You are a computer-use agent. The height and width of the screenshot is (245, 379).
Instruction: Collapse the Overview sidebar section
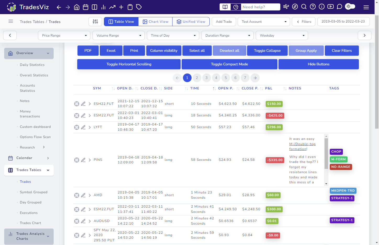29,53
